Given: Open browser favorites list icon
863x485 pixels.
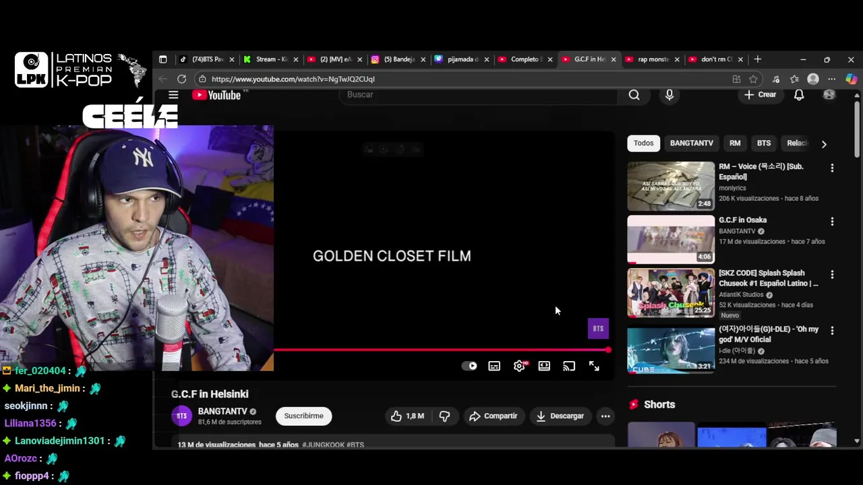Looking at the screenshot, I should 794,79.
